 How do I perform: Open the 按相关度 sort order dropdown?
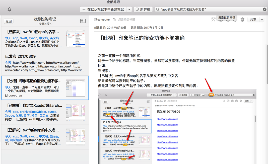(45, 24)
